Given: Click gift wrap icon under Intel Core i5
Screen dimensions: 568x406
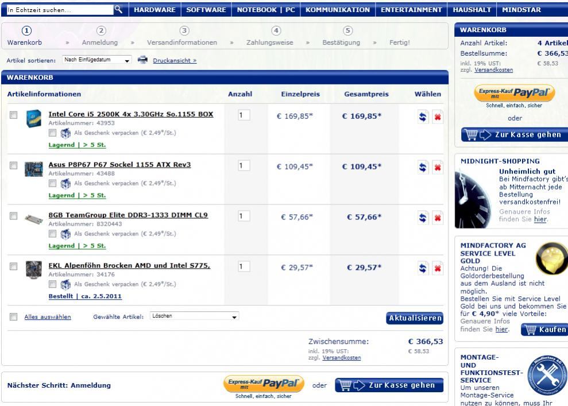Looking at the screenshot, I should (65, 133).
